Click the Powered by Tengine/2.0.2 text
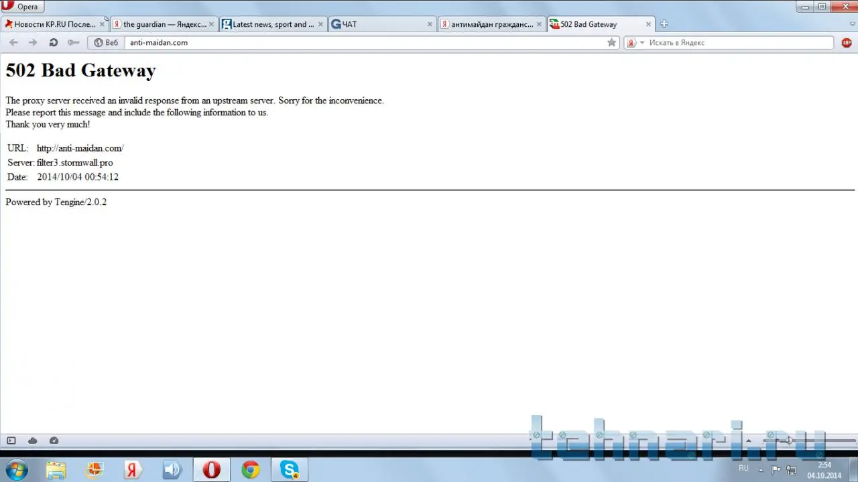Screen dimensions: 858x482 pyautogui.click(x=56, y=202)
